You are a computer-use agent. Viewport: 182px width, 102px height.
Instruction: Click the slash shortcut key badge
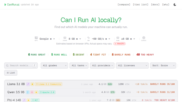pyautogui.click(x=34, y=65)
